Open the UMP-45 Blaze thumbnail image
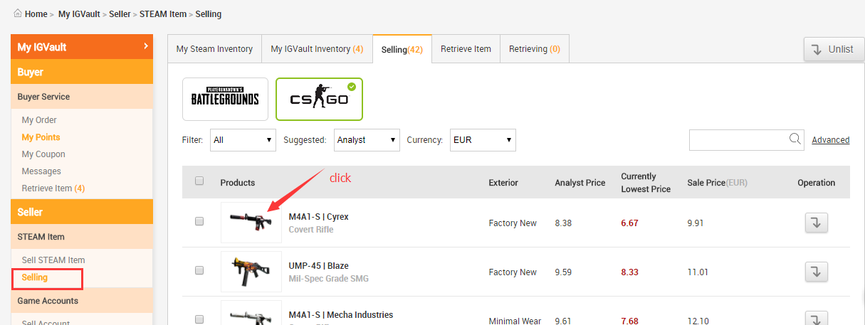865x325 pixels. [x=251, y=272]
